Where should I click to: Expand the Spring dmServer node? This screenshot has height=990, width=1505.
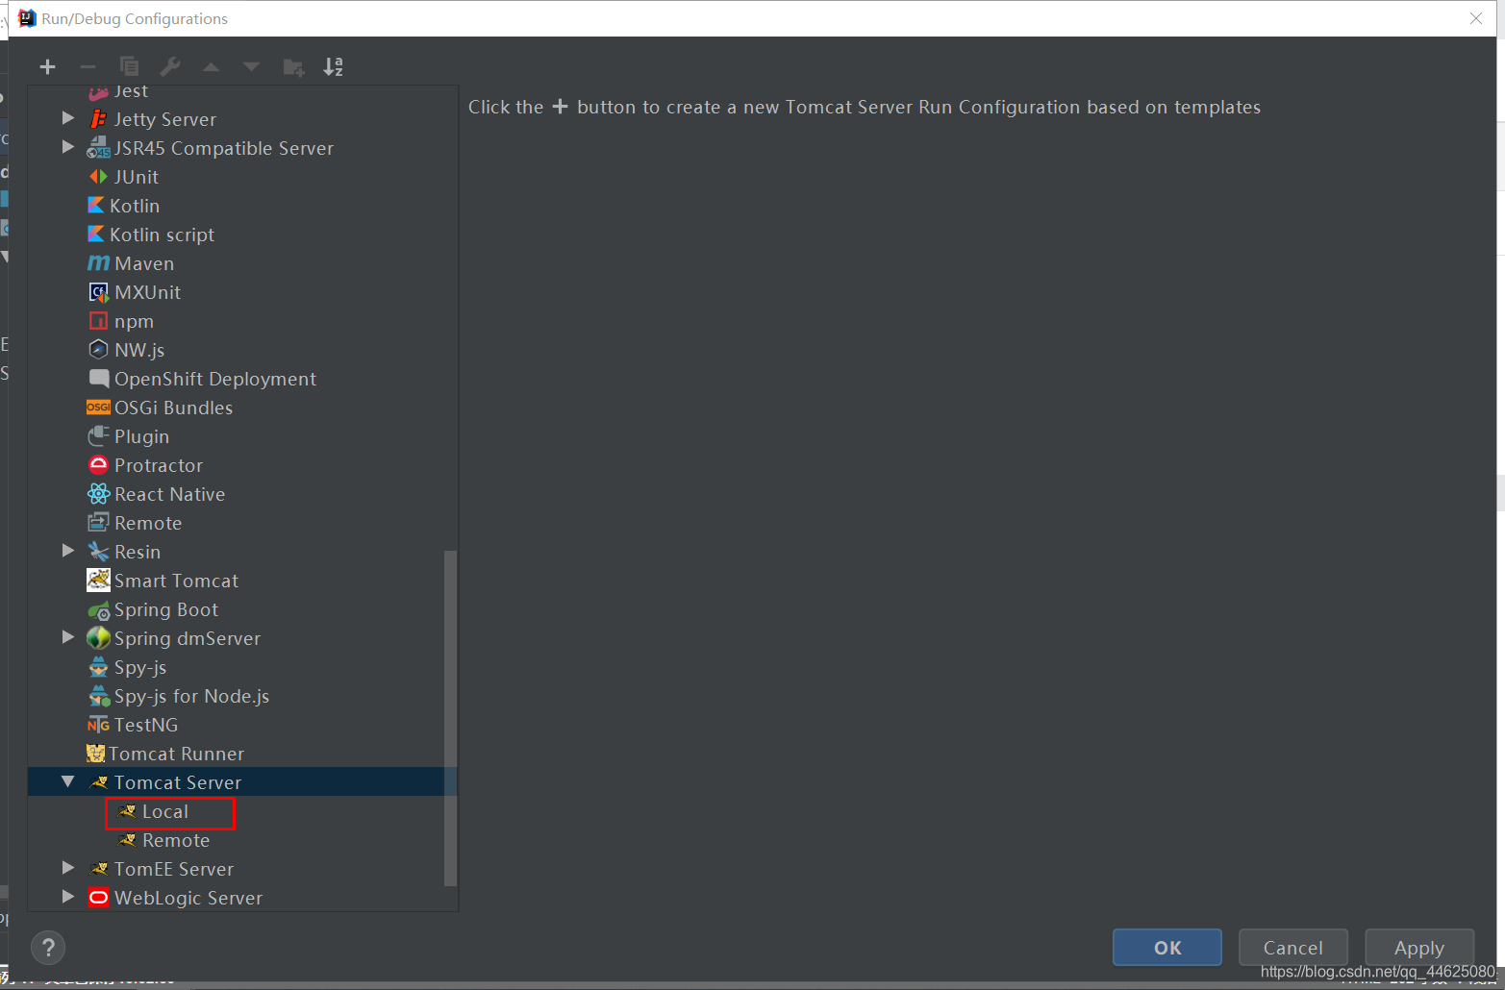68,637
